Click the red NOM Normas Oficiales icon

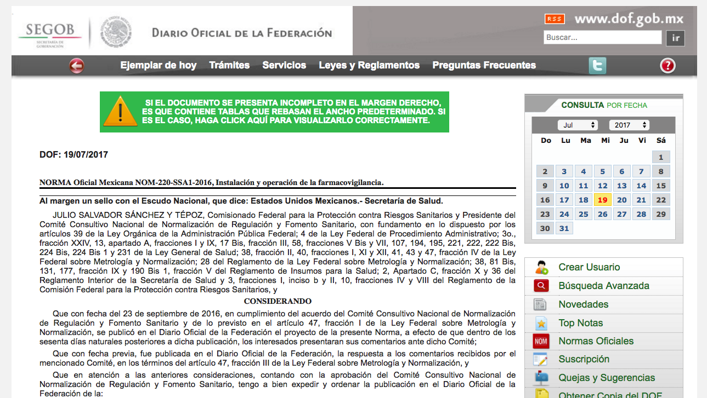tap(541, 341)
